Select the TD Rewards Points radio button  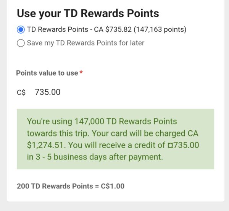pyautogui.click(x=21, y=29)
